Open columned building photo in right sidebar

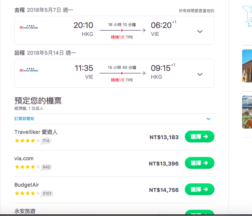coord(247,66)
